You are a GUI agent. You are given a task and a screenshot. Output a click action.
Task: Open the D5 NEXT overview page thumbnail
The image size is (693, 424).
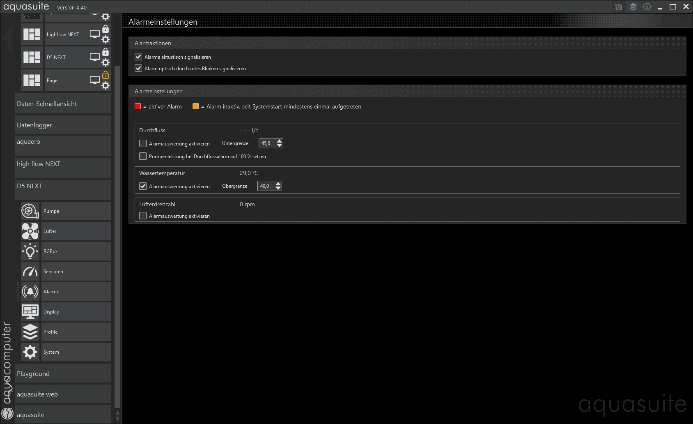pyautogui.click(x=32, y=57)
